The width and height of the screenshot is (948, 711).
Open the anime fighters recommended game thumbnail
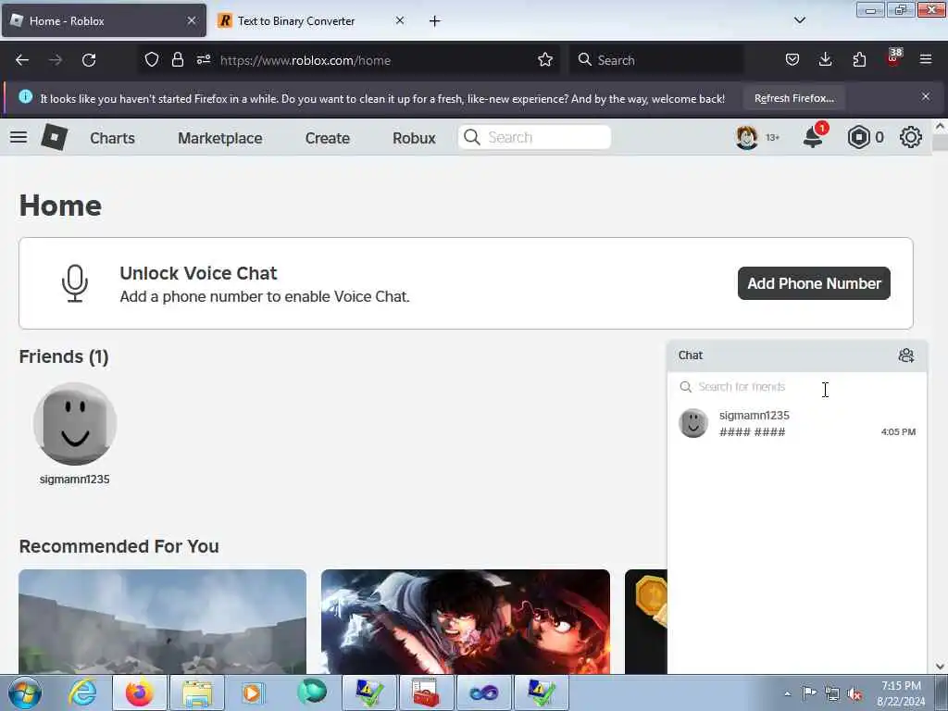point(466,621)
